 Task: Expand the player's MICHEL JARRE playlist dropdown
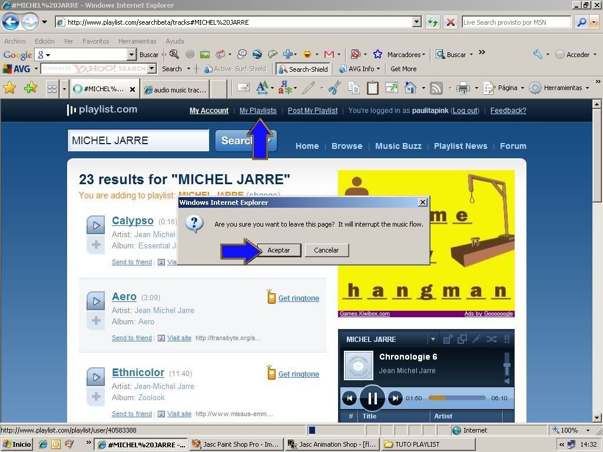tap(433, 339)
